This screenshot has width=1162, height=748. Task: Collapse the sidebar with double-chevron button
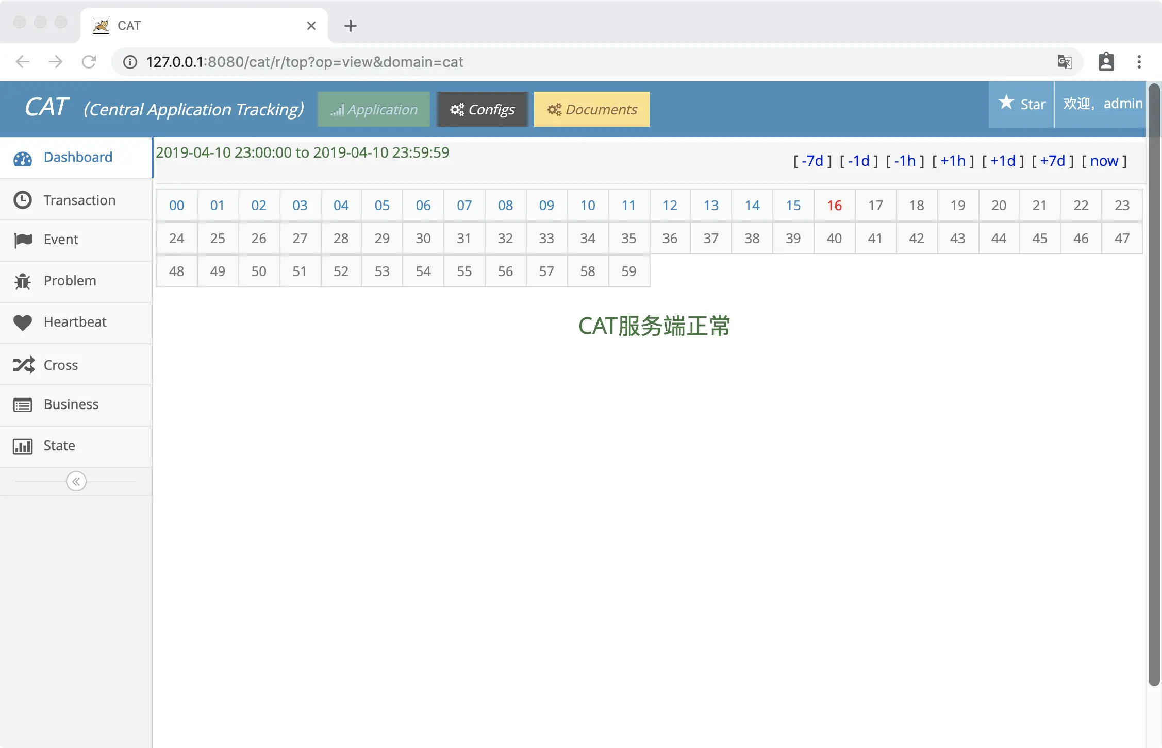coord(76,482)
